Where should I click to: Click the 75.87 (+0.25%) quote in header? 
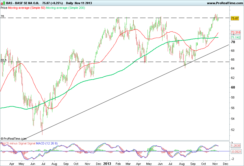click(52, 3)
